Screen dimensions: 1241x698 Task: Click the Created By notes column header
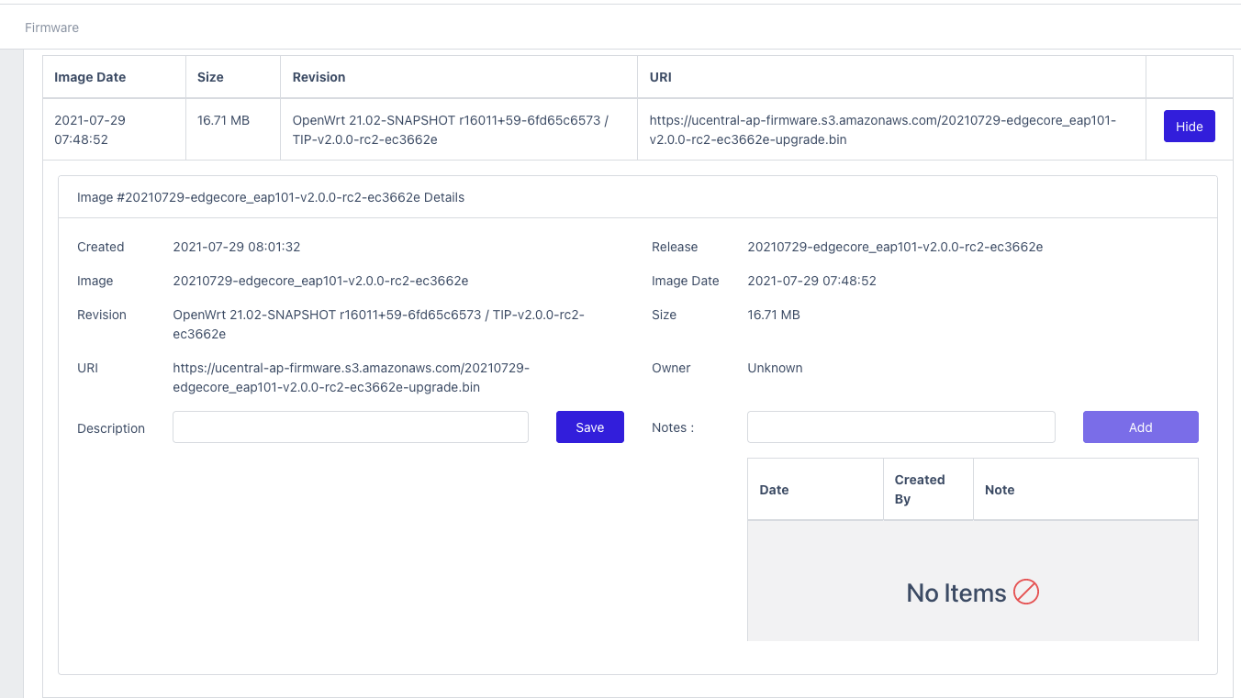919,489
